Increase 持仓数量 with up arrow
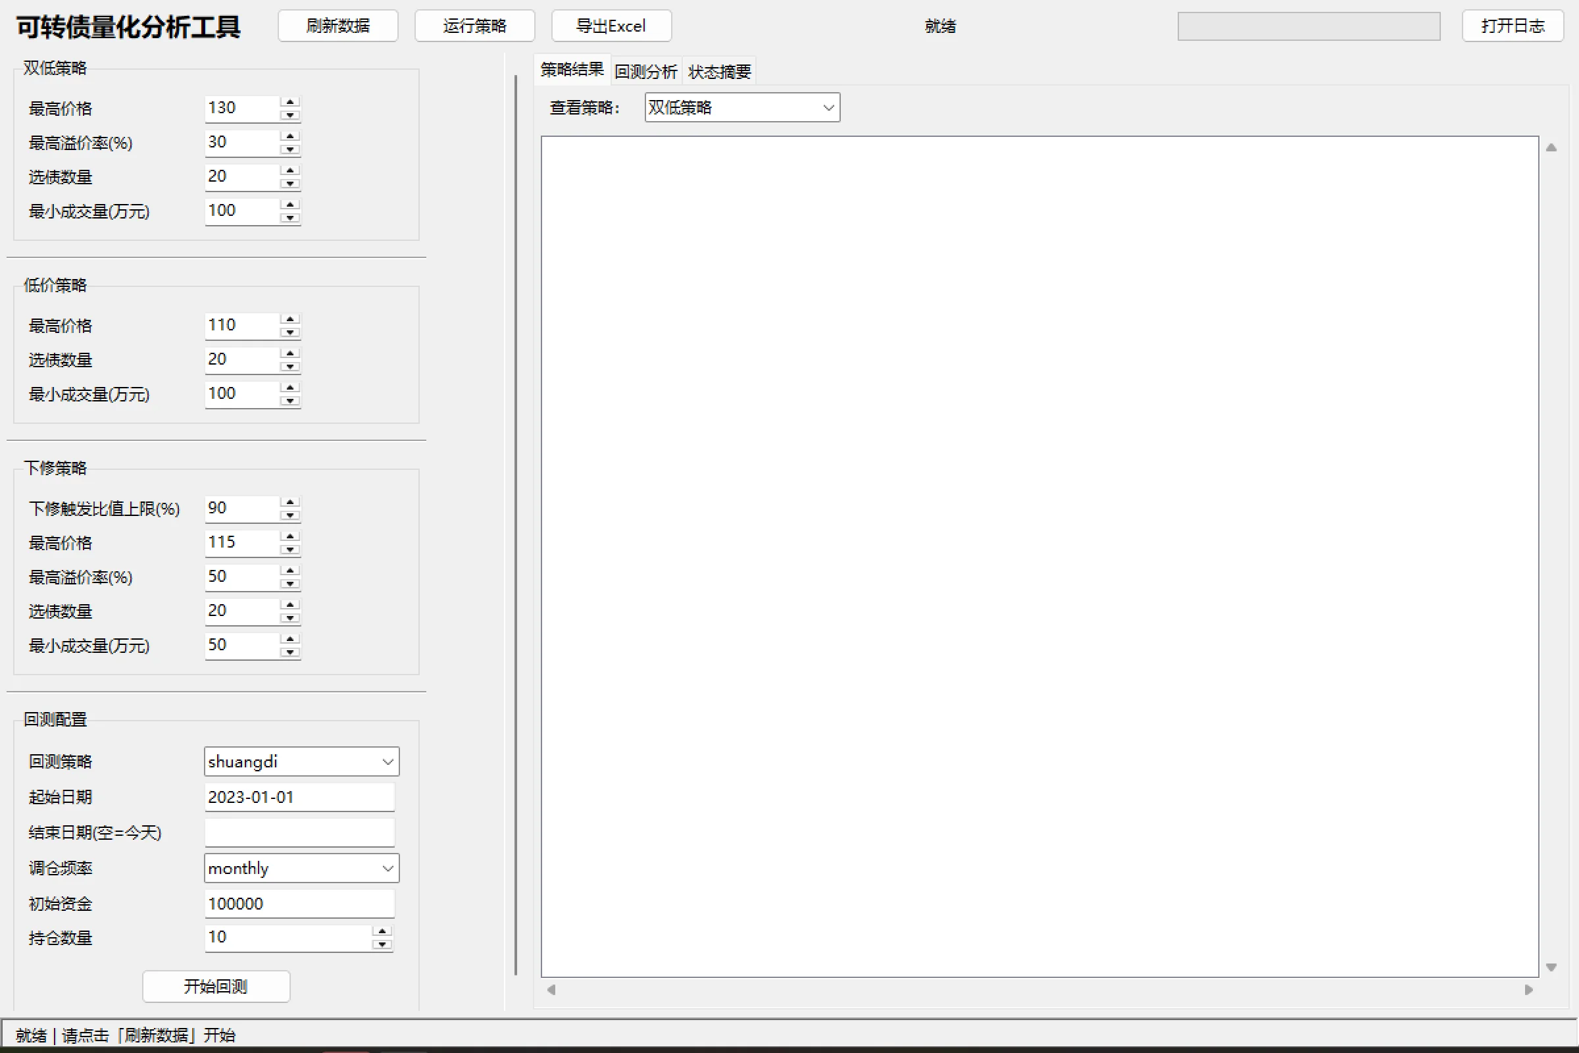This screenshot has width=1579, height=1053. click(382, 931)
